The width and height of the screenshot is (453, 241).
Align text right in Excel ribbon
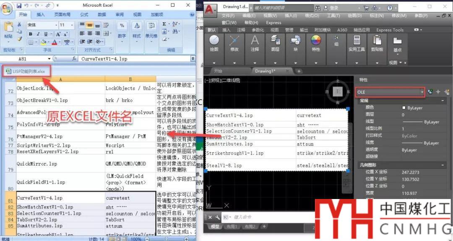point(98,34)
